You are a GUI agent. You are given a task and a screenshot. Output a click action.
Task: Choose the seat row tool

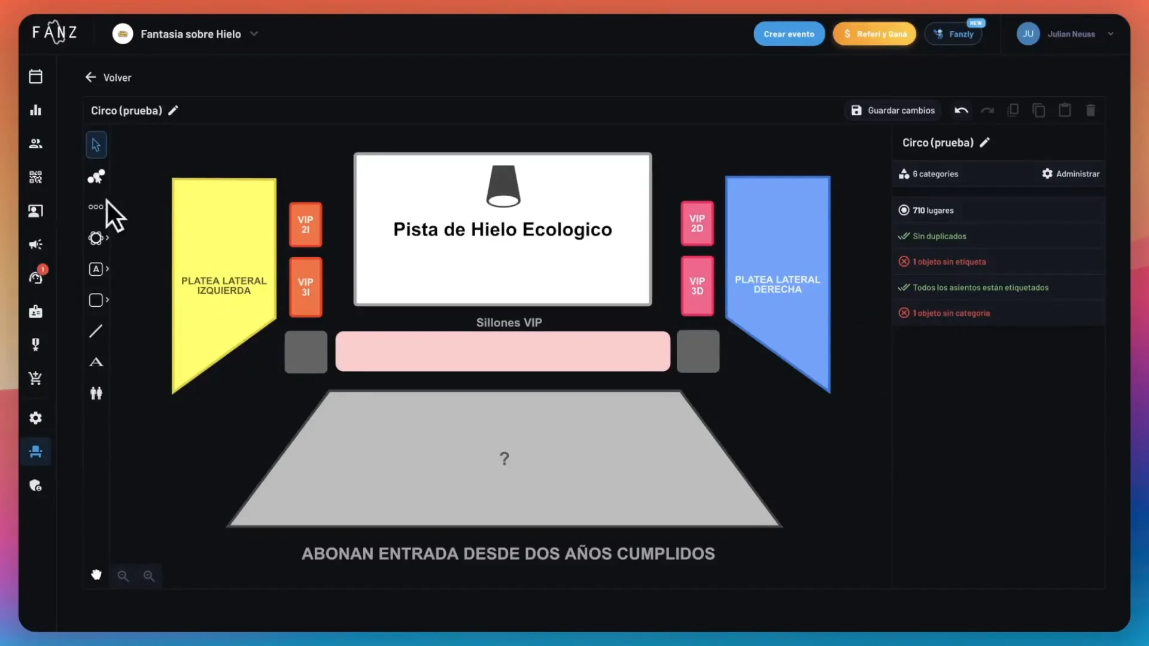pos(96,207)
